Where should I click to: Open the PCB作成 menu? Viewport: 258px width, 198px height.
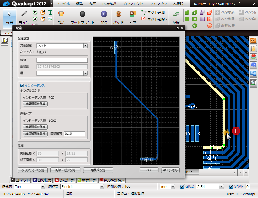(109, 4)
